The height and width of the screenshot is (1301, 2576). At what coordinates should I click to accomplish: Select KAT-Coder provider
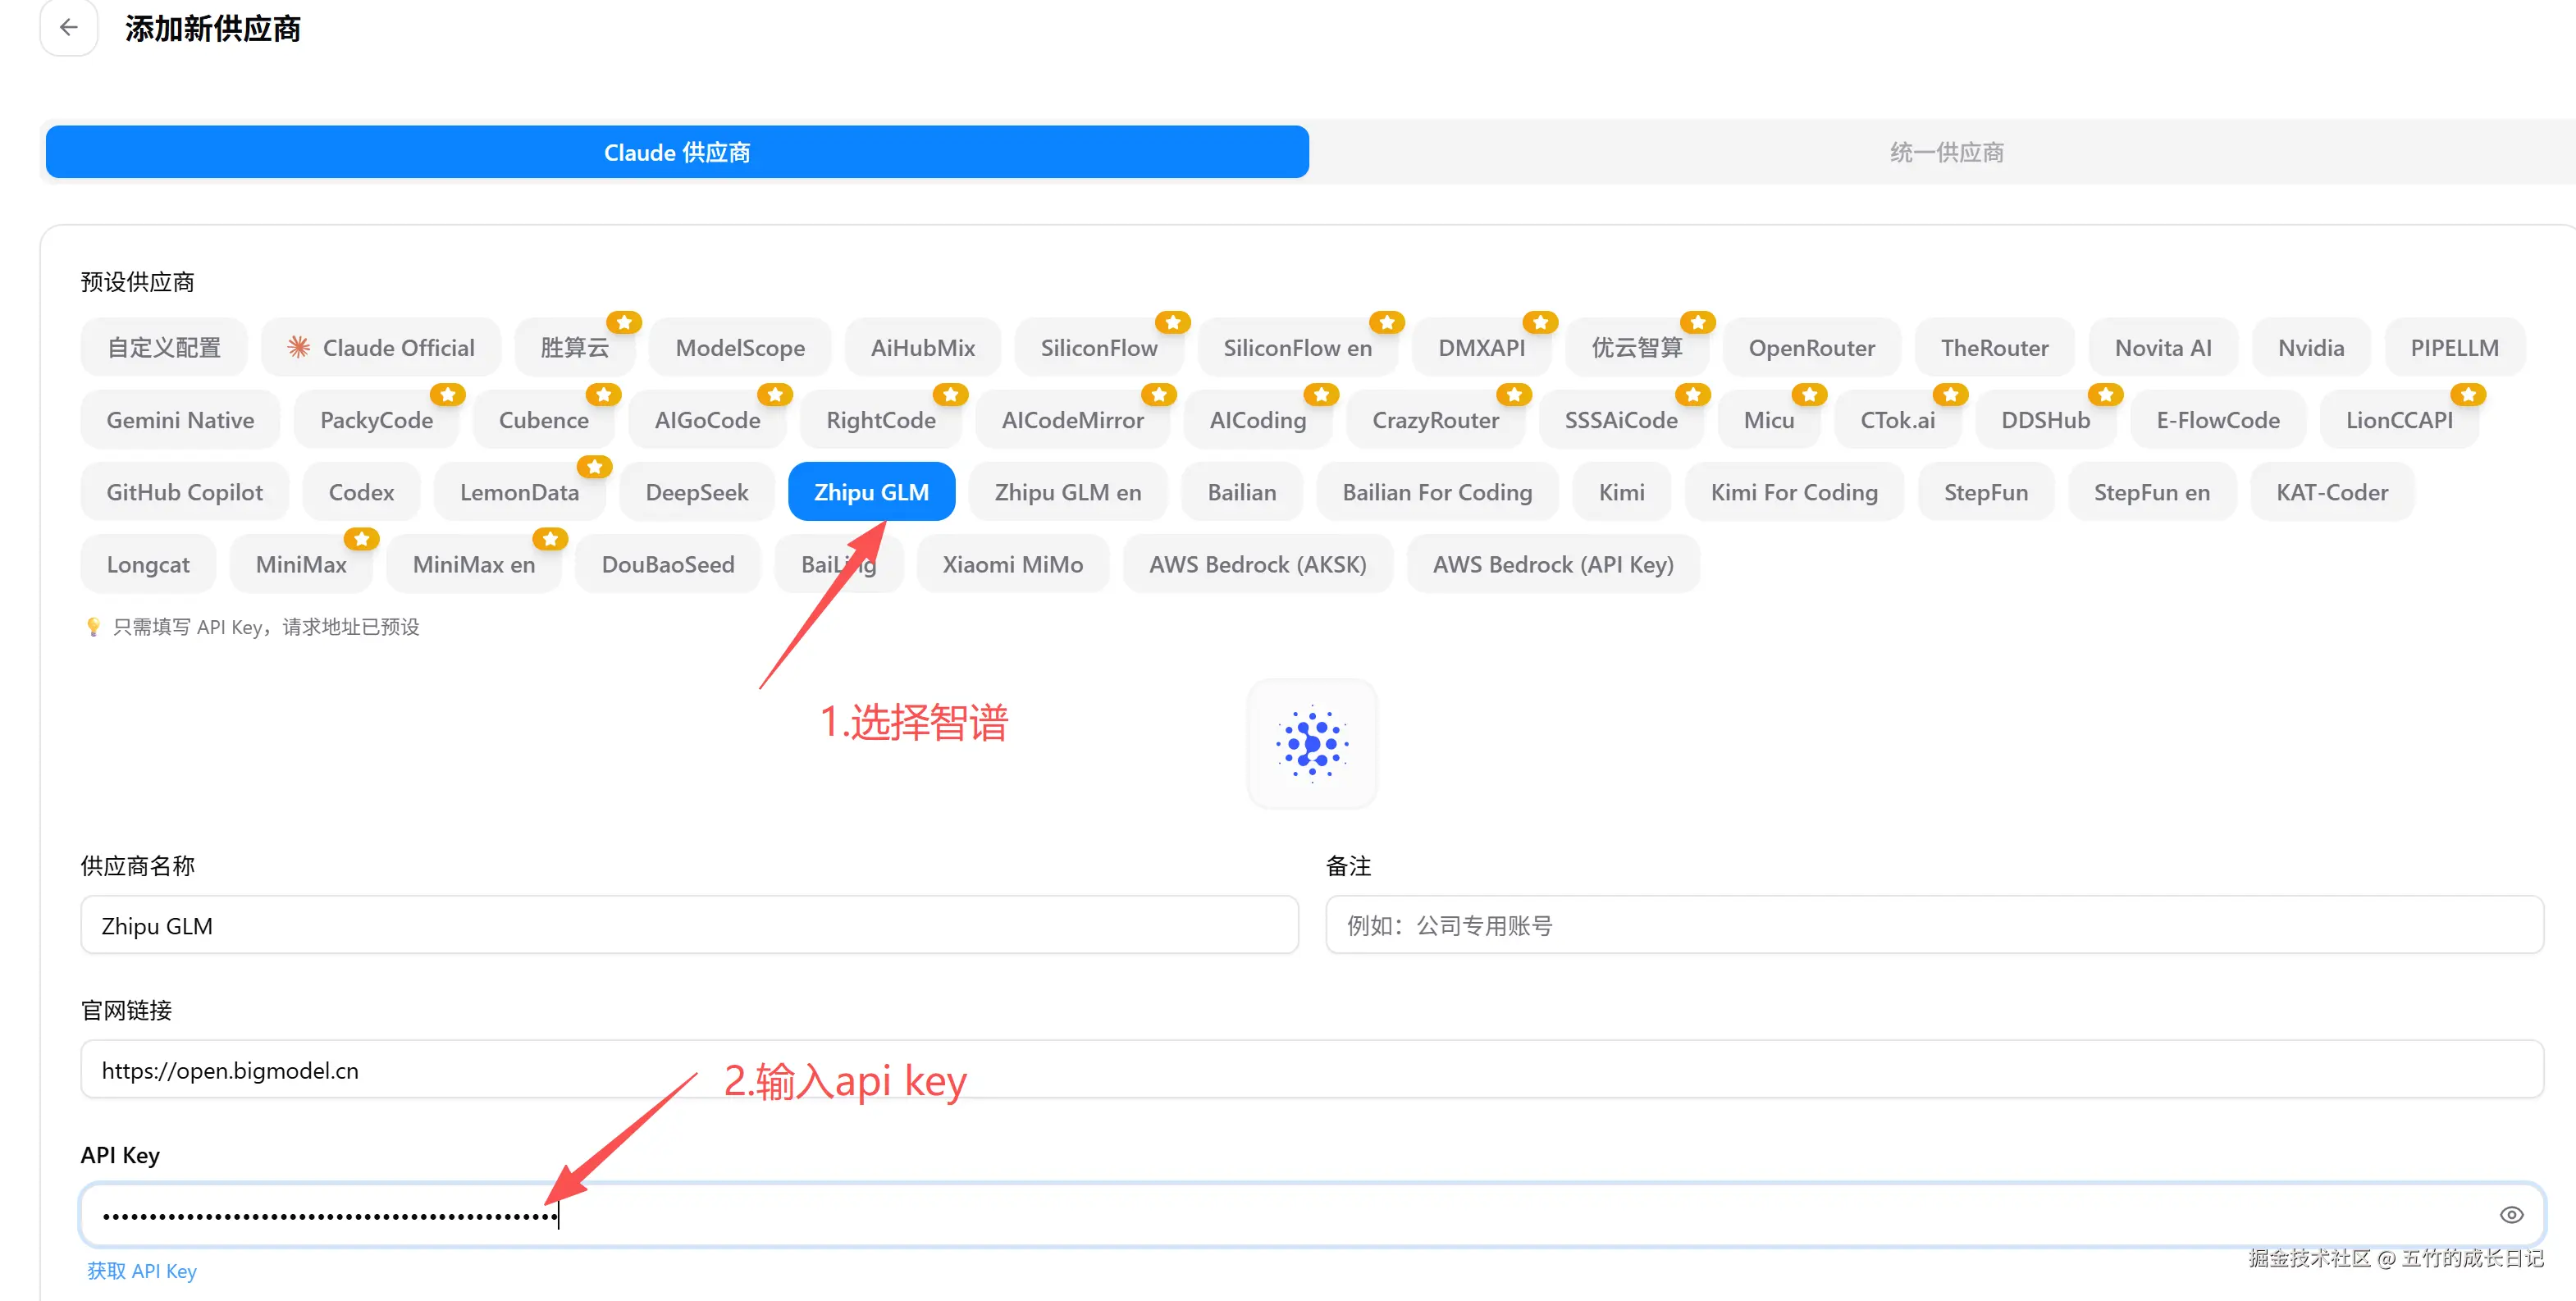tap(2332, 492)
